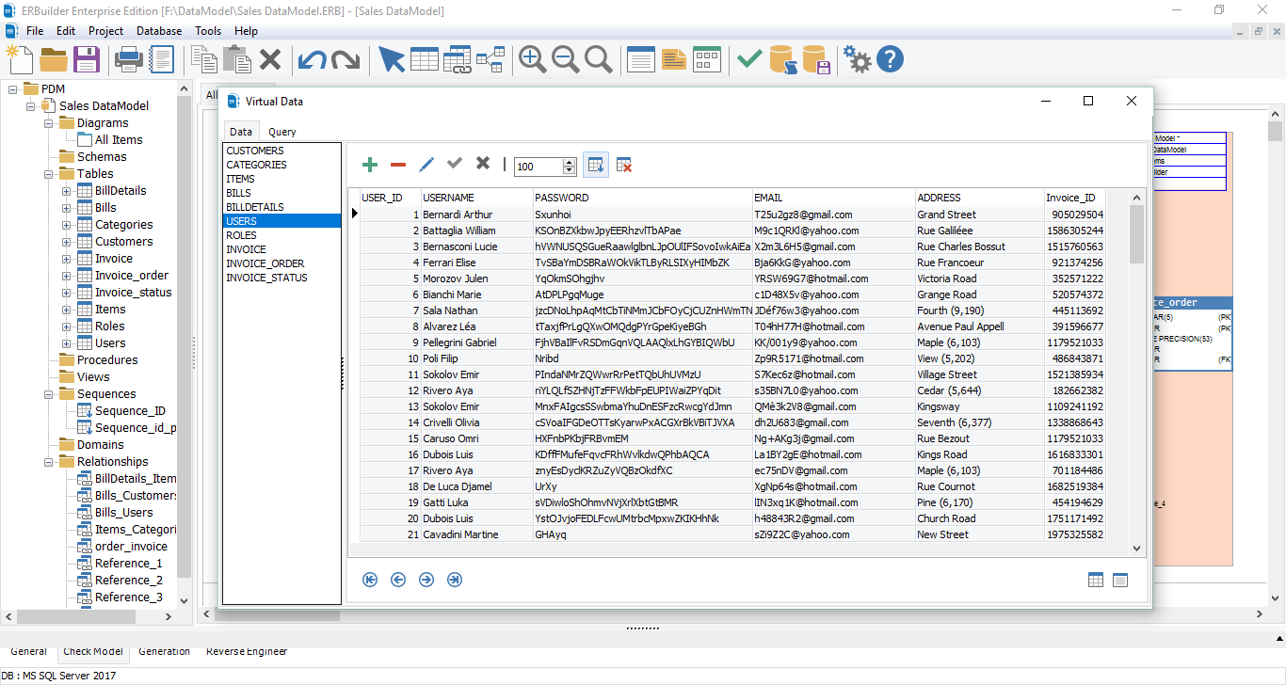The image size is (1286, 685).
Task: Open the Database menu
Action: point(159,31)
